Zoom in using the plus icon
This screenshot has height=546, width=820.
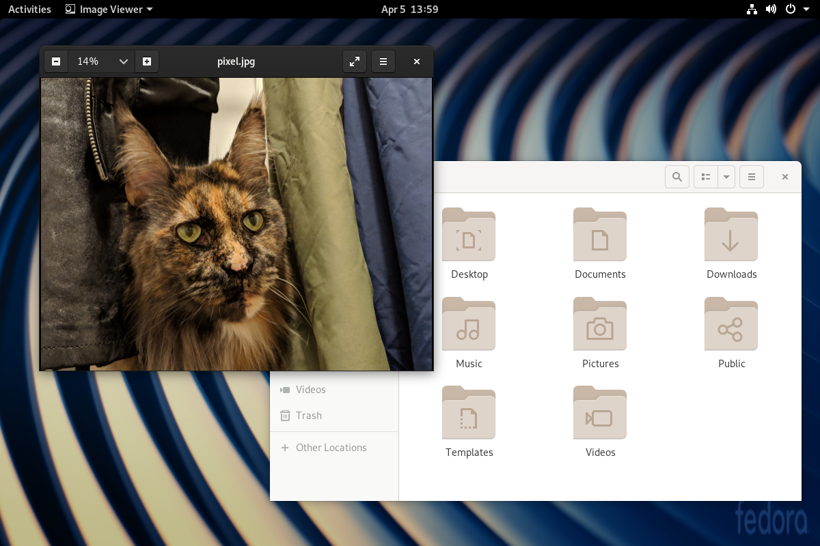[146, 61]
